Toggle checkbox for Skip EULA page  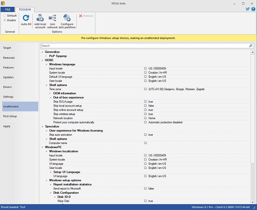coord(145,101)
